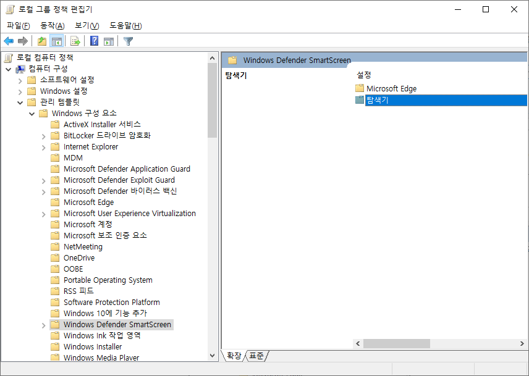
Task: Select the highlighted 탐색기 row in settings list
Action: [446, 100]
